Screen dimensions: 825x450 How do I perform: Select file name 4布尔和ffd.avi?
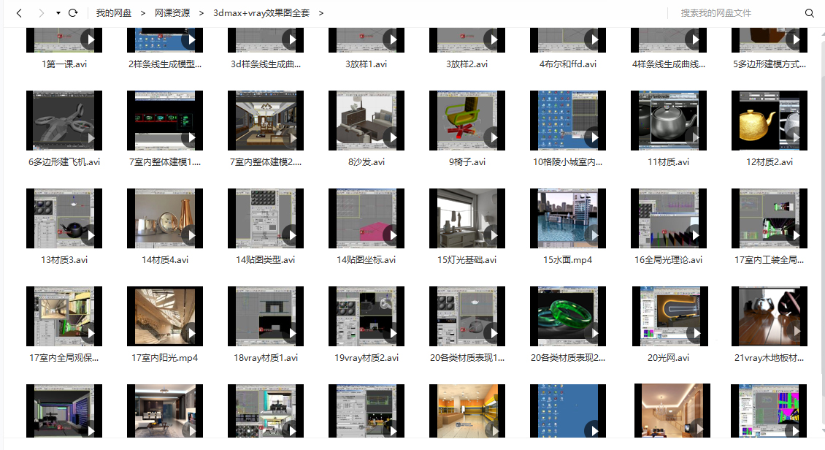568,64
